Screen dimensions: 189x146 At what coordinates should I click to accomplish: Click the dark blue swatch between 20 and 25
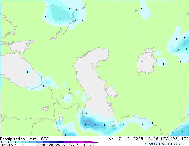click(x=53, y=142)
